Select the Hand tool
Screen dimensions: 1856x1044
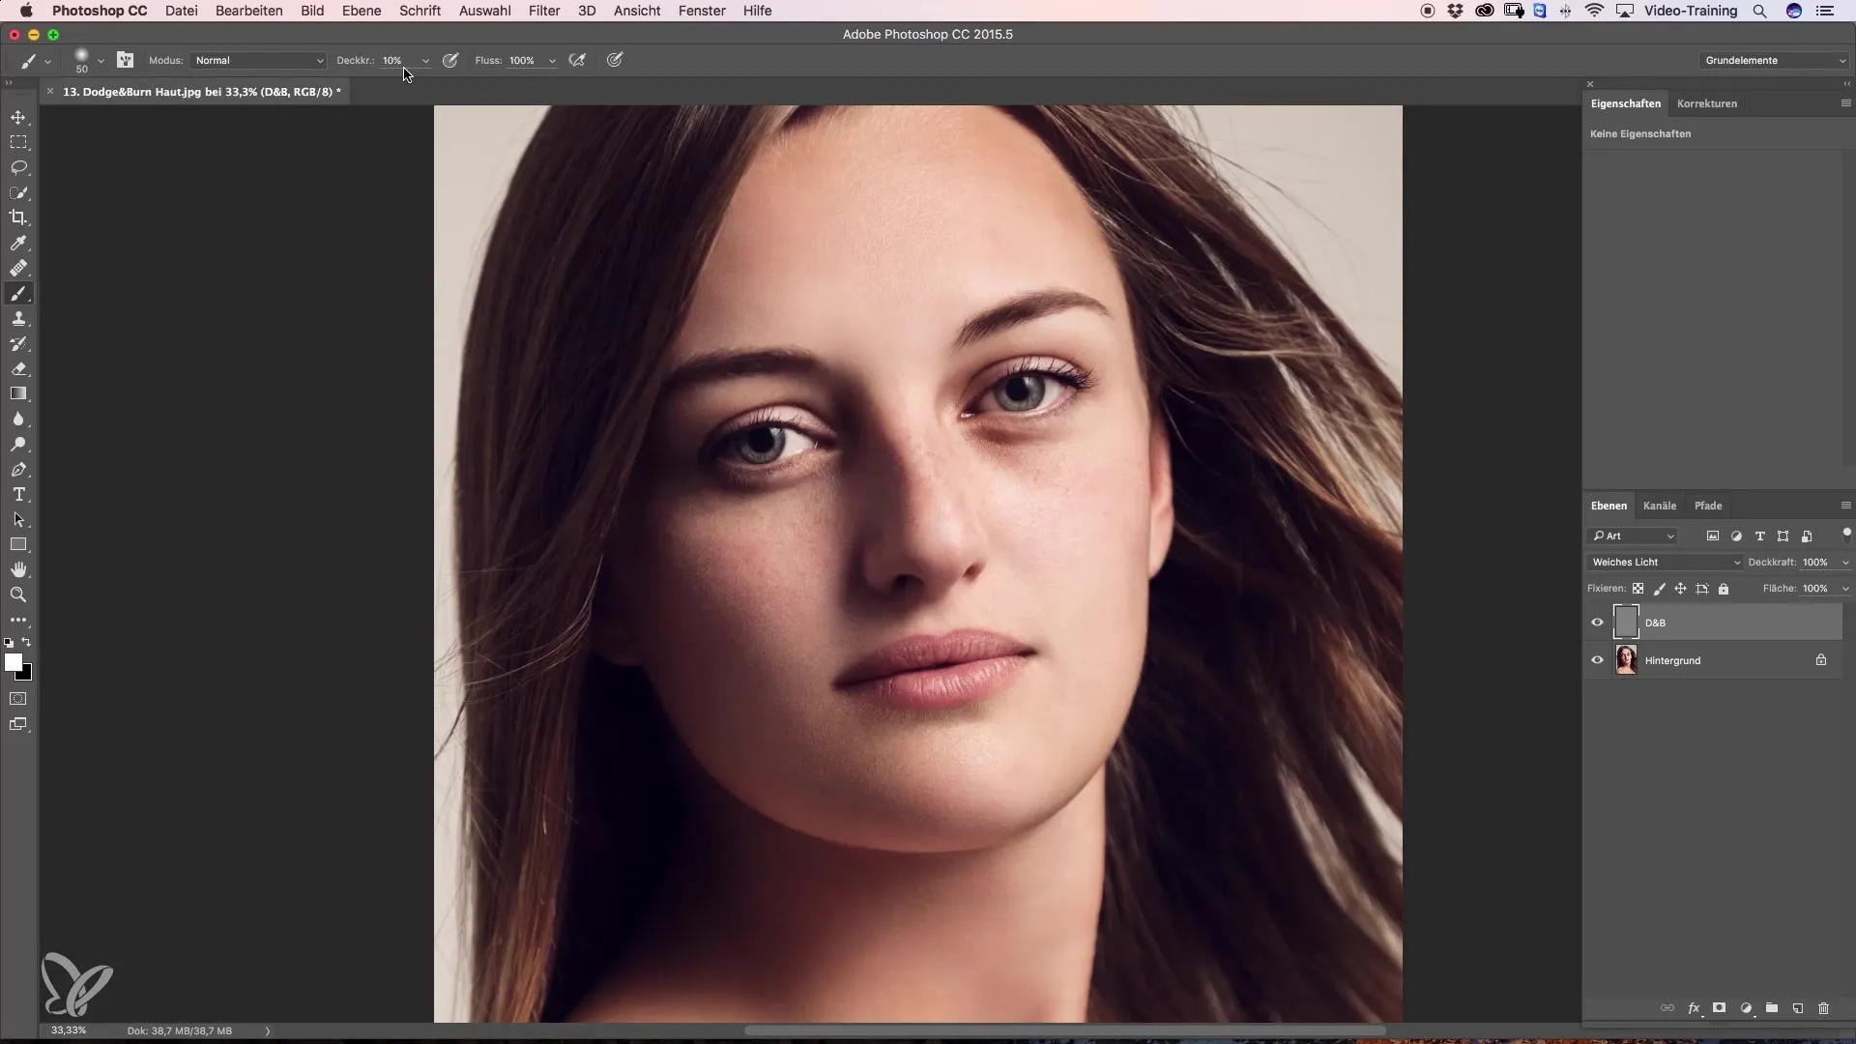pos(18,570)
